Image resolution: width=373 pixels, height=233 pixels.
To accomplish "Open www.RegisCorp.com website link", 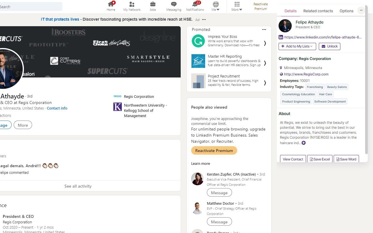I will tap(306, 74).
